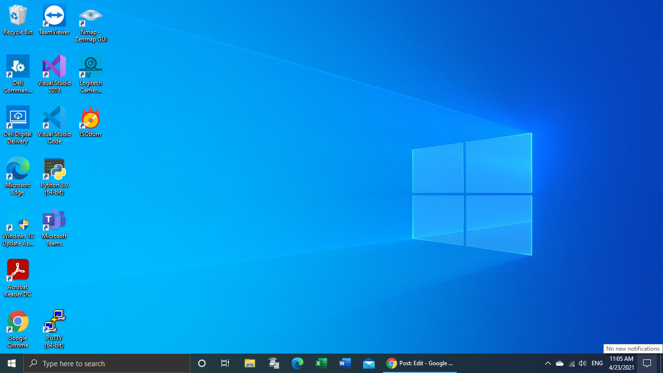Launch Word from the taskbar

(x=345, y=363)
